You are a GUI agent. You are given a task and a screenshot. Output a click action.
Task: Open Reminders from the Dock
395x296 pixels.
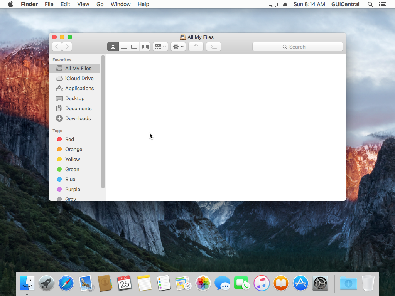coord(164,283)
